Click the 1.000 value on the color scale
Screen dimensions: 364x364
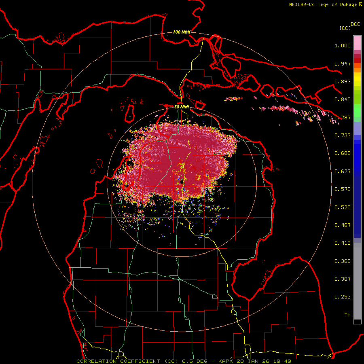[343, 45]
